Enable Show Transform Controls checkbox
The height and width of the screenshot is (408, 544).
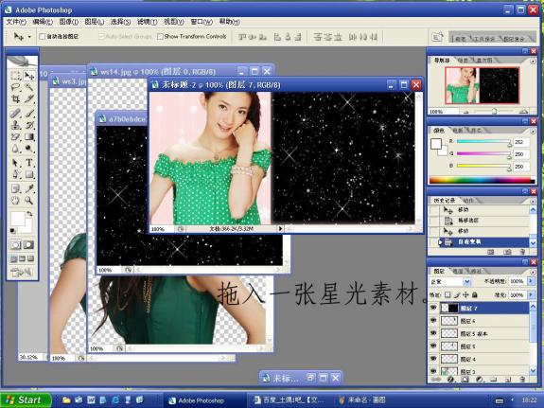point(160,37)
